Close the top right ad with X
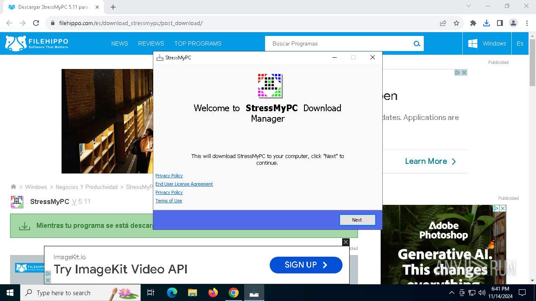 tap(464, 72)
